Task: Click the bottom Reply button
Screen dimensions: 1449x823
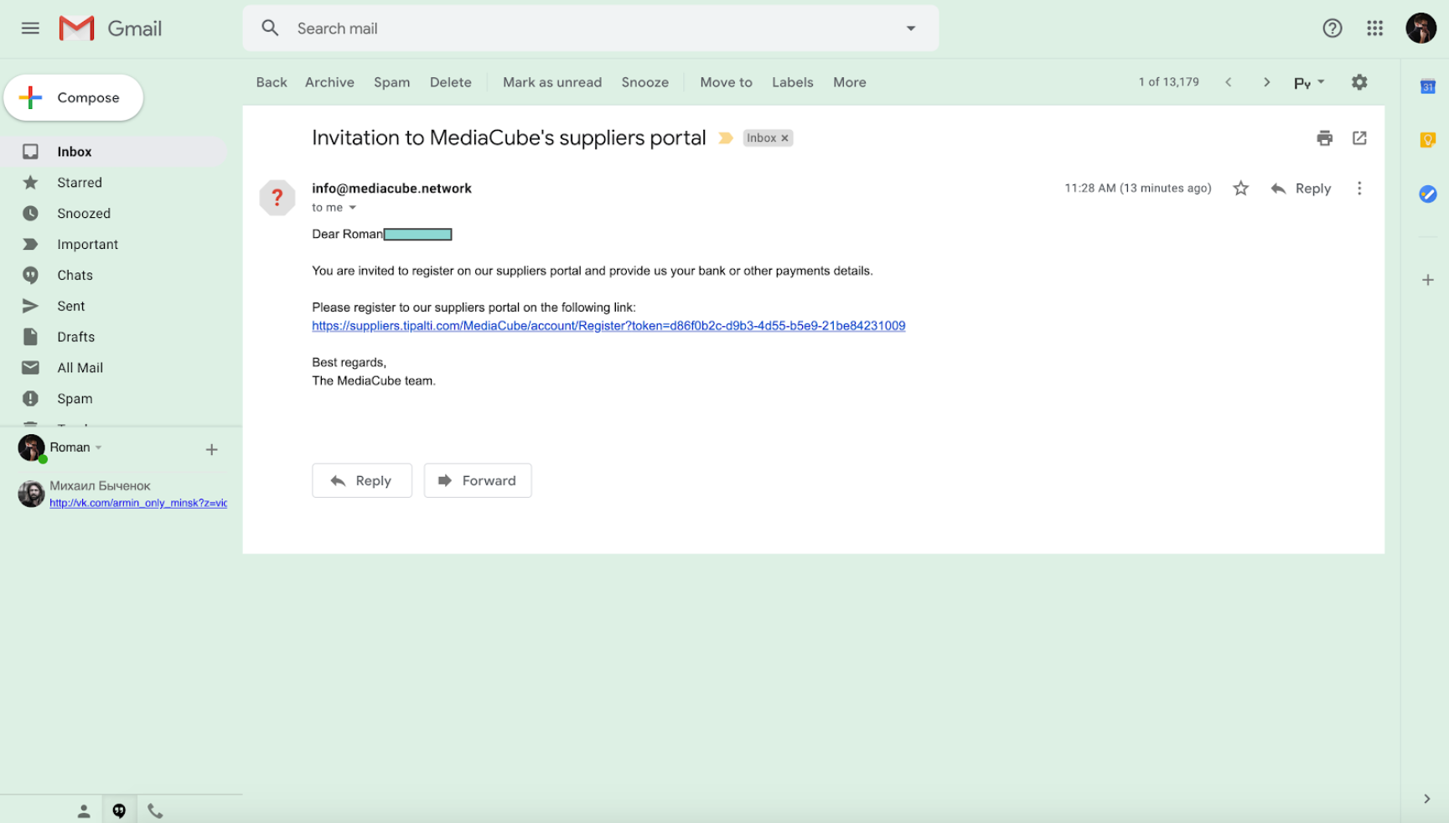Action: (362, 481)
